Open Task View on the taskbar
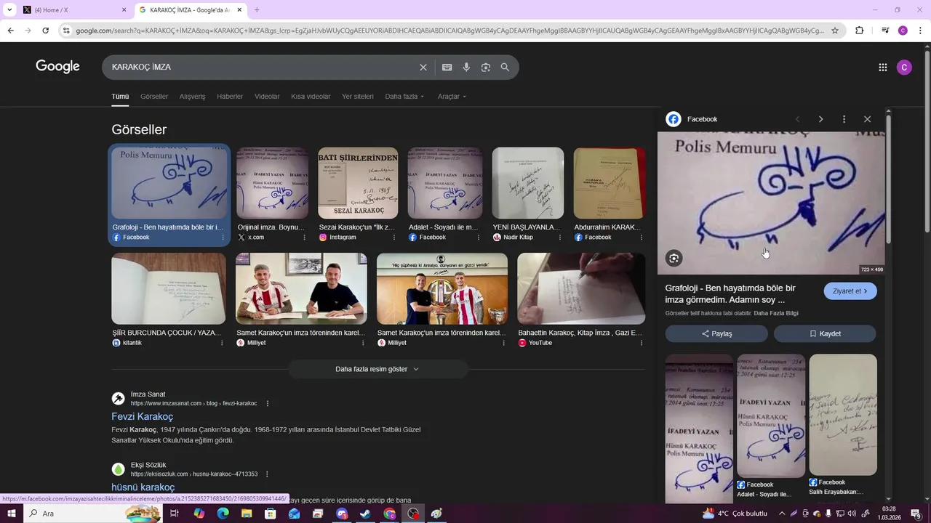The height and width of the screenshot is (523, 931). tap(175, 514)
